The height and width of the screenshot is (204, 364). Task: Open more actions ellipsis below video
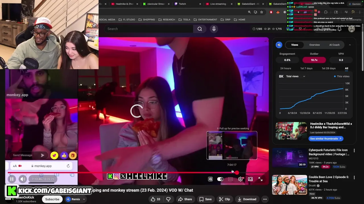[x=265, y=199]
